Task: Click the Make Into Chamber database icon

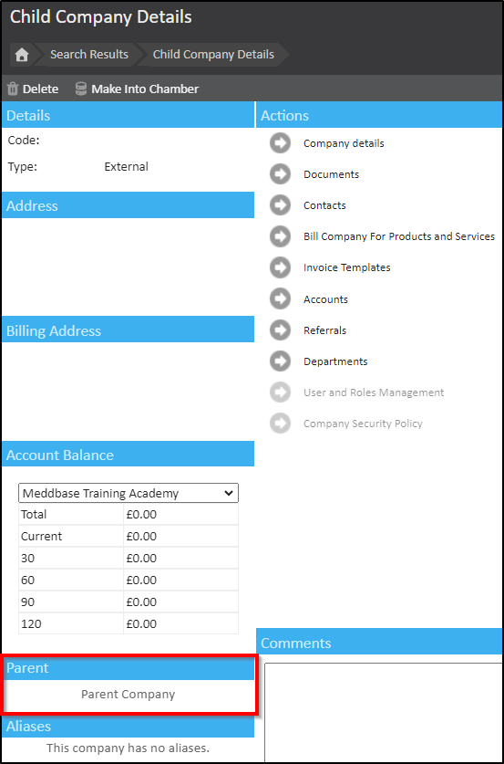Action: [x=81, y=89]
